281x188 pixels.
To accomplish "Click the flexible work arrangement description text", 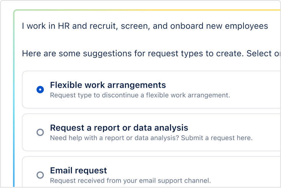I will pos(140,95).
